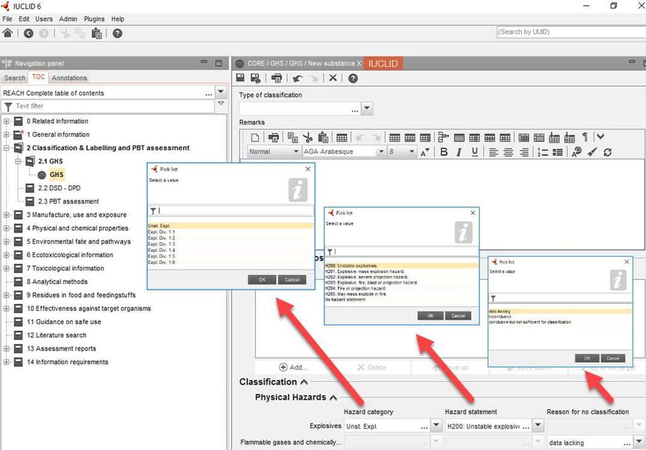646x450 pixels.
Task: Click Cancel in hazard statement pick list
Action: click(x=458, y=316)
